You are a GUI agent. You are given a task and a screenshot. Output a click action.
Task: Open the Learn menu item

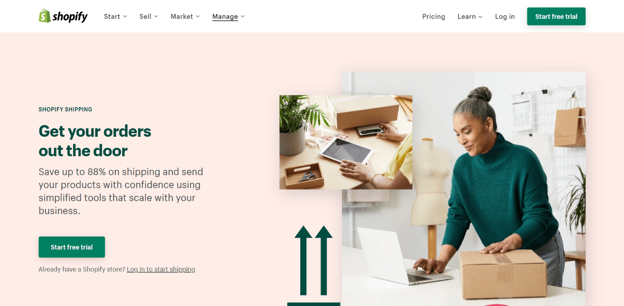coord(466,17)
